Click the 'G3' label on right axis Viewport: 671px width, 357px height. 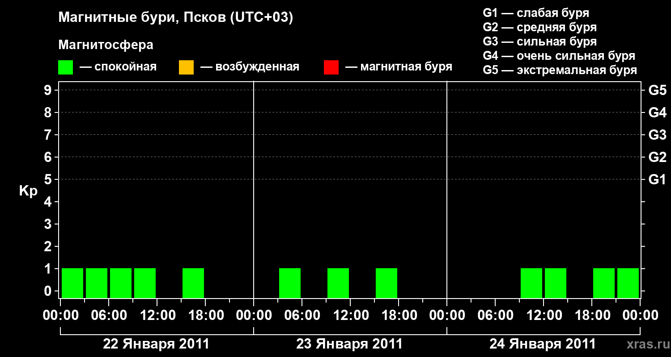pyautogui.click(x=657, y=135)
